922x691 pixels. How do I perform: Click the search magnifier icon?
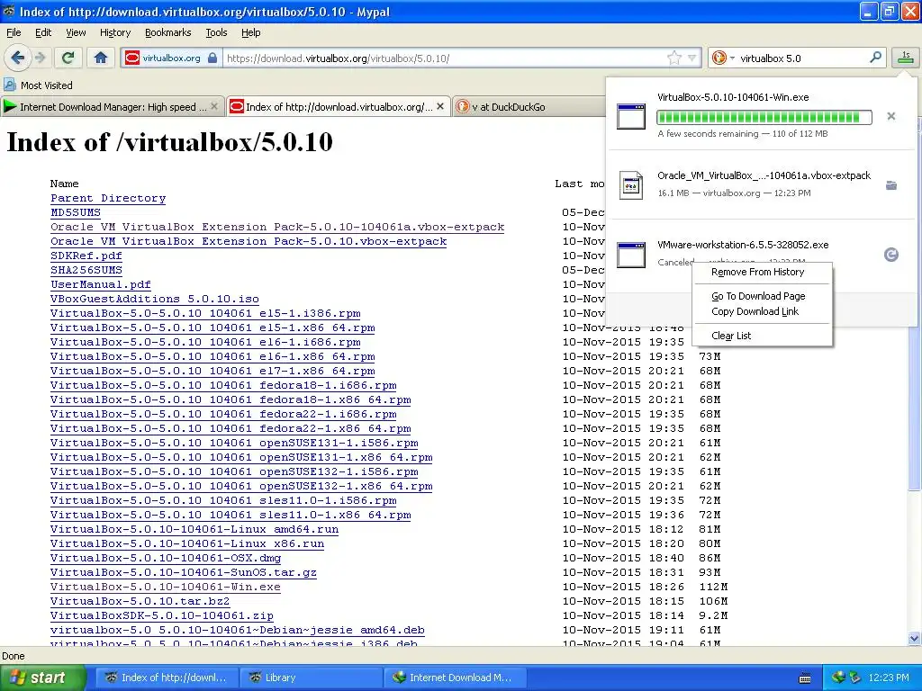coord(875,58)
